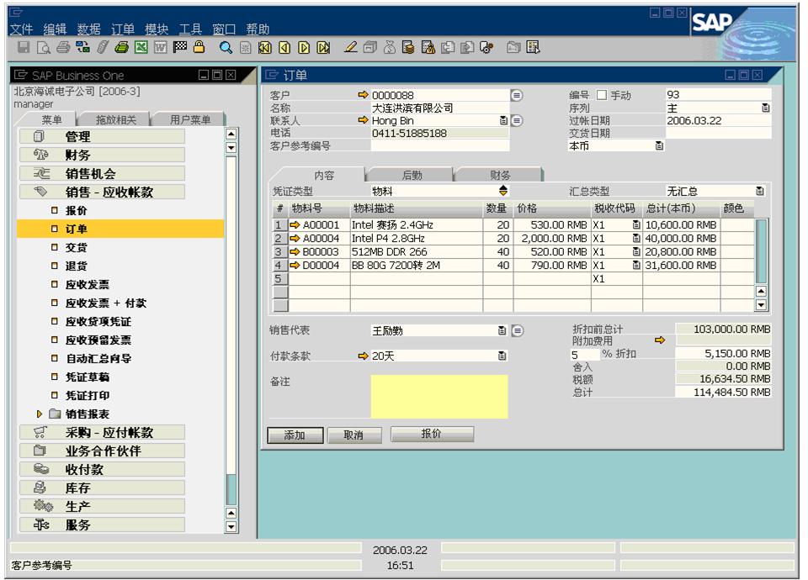This screenshot has width=808, height=580.
Task: Click the round icon next to customer code
Action: [x=516, y=95]
